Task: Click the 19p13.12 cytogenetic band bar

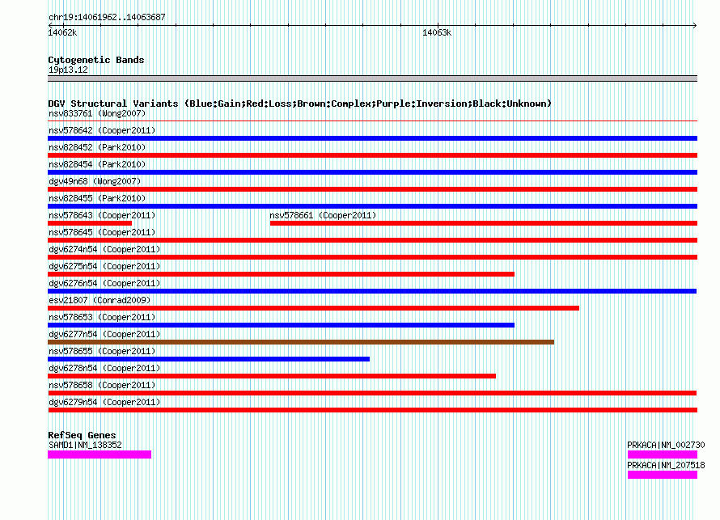Action: pyautogui.click(x=372, y=78)
